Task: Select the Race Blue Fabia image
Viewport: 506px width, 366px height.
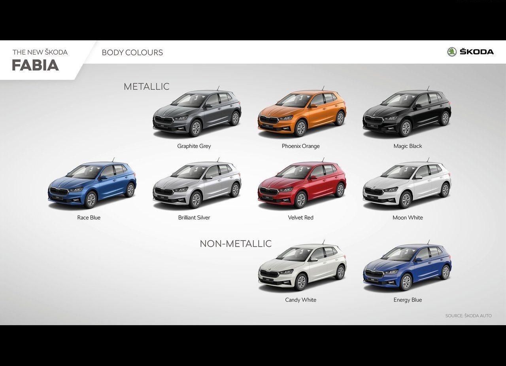Action: coord(92,184)
